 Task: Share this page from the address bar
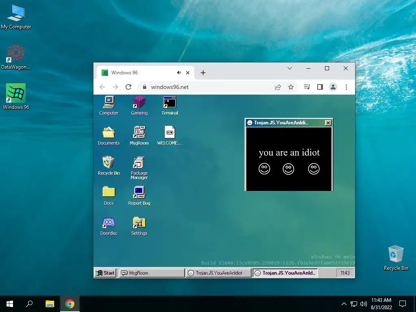tap(278, 87)
